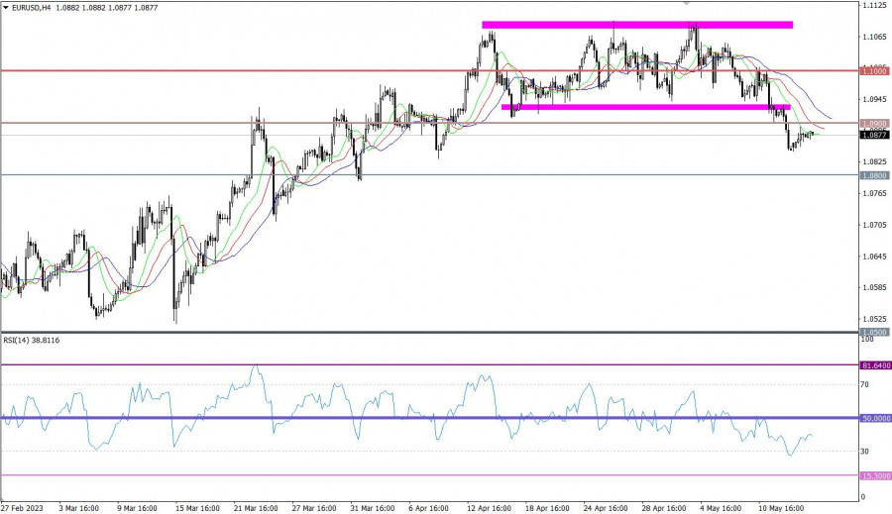Click the 24 Apr 16:00 time label
892x514 pixels.
[606, 508]
